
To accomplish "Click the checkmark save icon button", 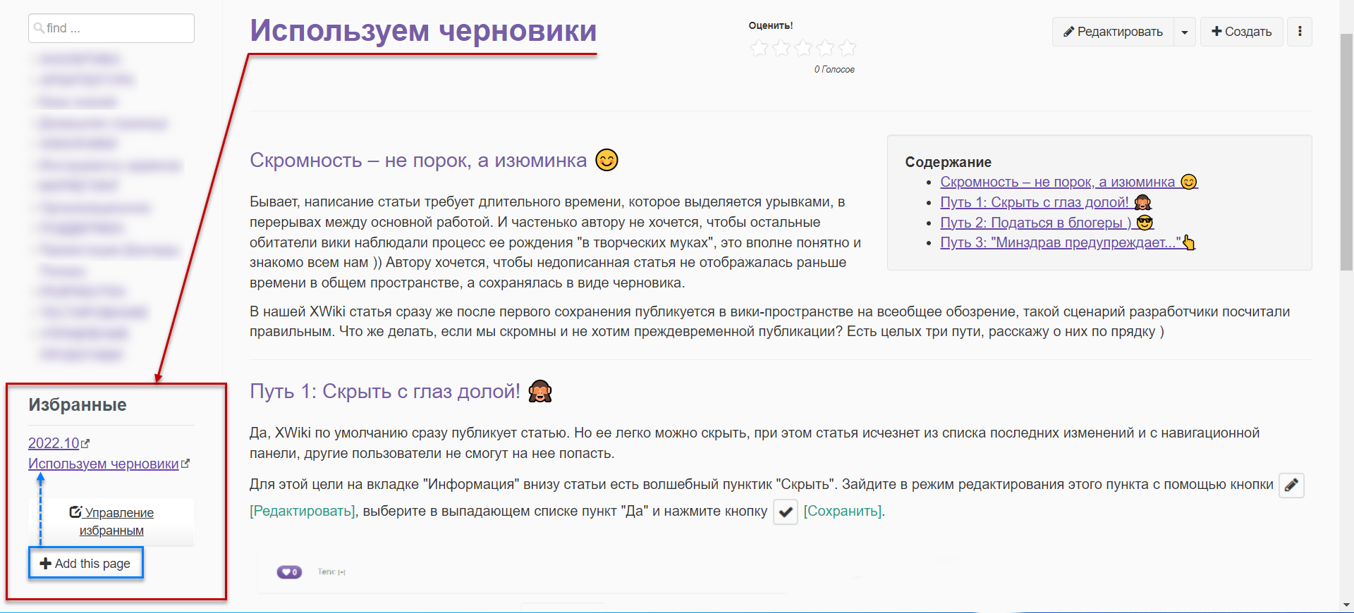I will (786, 512).
